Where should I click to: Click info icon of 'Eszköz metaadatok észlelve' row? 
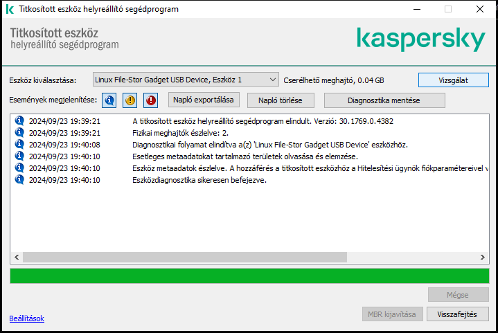coord(19,168)
